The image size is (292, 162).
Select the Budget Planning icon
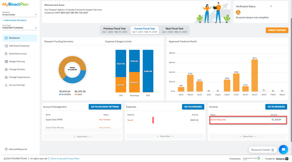[6, 61]
